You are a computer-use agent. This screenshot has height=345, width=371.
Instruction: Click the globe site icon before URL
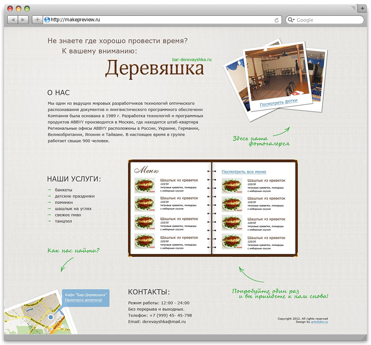(x=47, y=20)
